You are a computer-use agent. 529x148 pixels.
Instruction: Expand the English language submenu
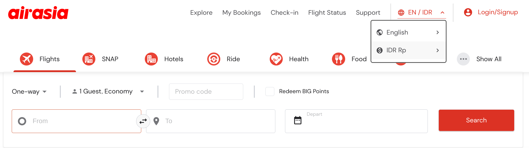click(408, 32)
